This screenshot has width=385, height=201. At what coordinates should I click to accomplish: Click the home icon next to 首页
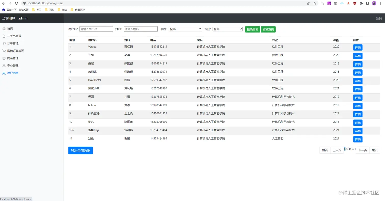tap(4, 28)
